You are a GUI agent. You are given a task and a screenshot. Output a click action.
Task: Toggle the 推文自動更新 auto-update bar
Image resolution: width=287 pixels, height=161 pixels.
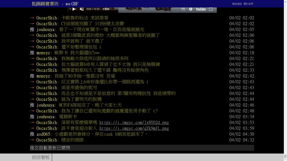click(x=142, y=148)
